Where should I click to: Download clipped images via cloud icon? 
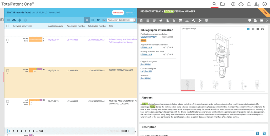[263, 29]
